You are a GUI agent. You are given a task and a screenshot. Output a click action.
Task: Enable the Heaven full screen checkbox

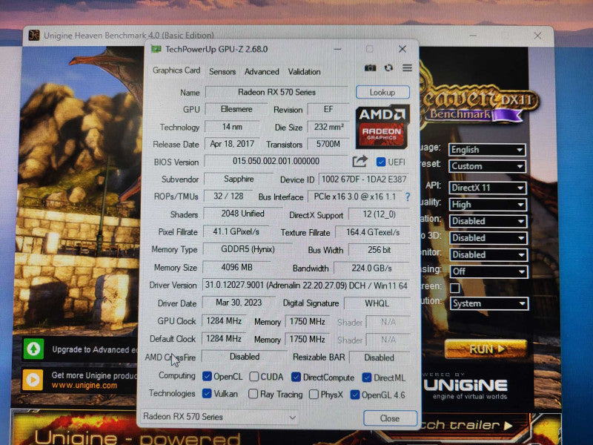455,288
